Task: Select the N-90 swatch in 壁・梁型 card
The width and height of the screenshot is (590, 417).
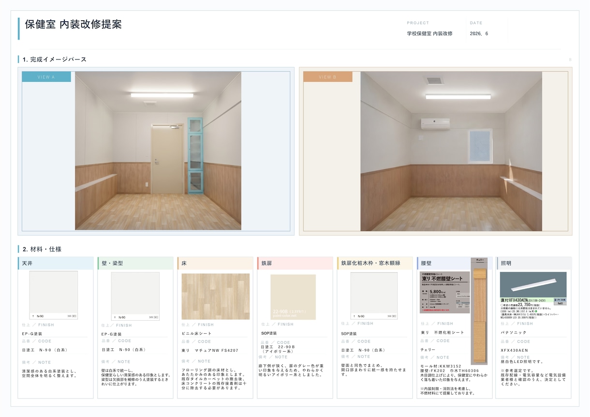Action: (135, 296)
